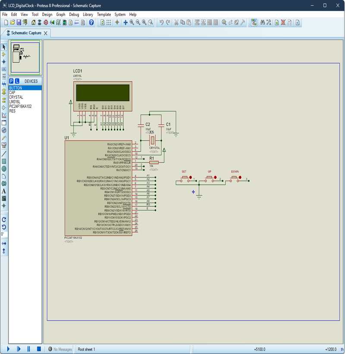Stop the simulation with the square button
The width and height of the screenshot is (345, 354).
pyautogui.click(x=38, y=348)
